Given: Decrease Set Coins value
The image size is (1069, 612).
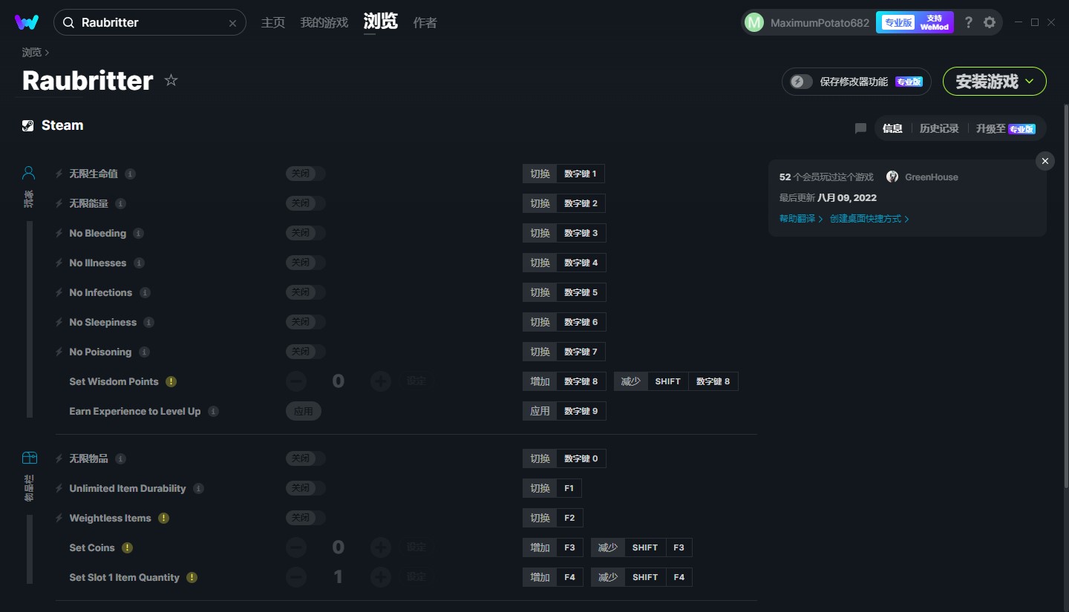Looking at the screenshot, I should pyautogui.click(x=296, y=547).
